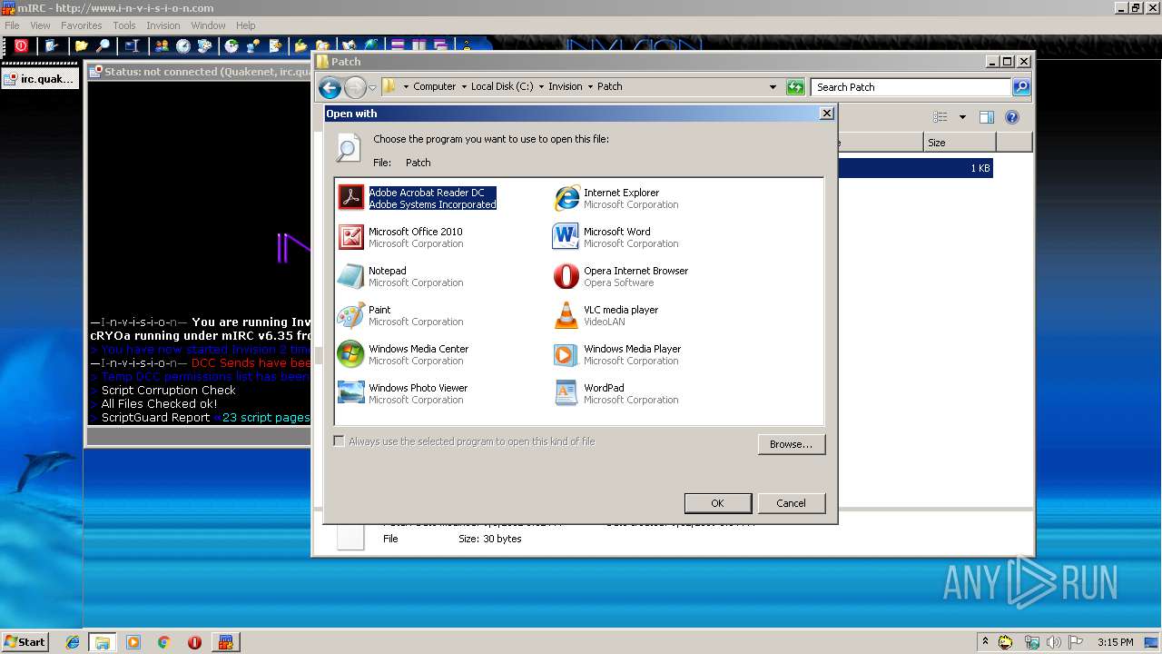Choose Microsoft Word from the program list
Image resolution: width=1162 pixels, height=654 pixels.
pos(617,237)
